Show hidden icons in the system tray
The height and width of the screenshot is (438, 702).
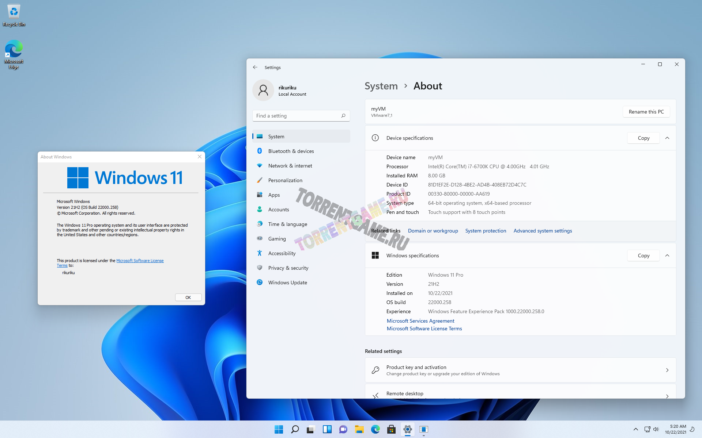point(635,429)
